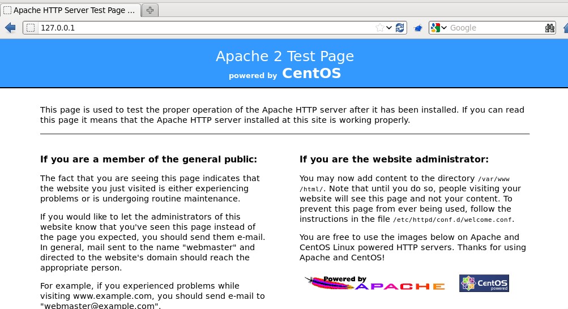The image size is (568, 309).
Task: Bookmark this page with the star icon
Action: 379,28
